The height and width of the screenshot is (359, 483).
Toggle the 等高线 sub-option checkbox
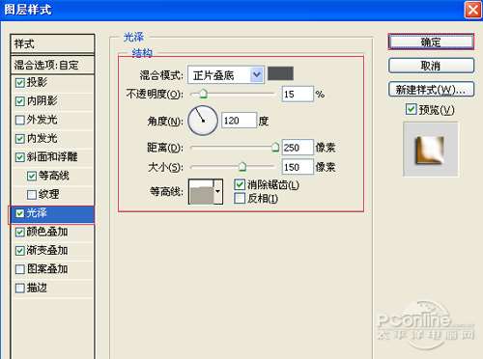coord(32,176)
